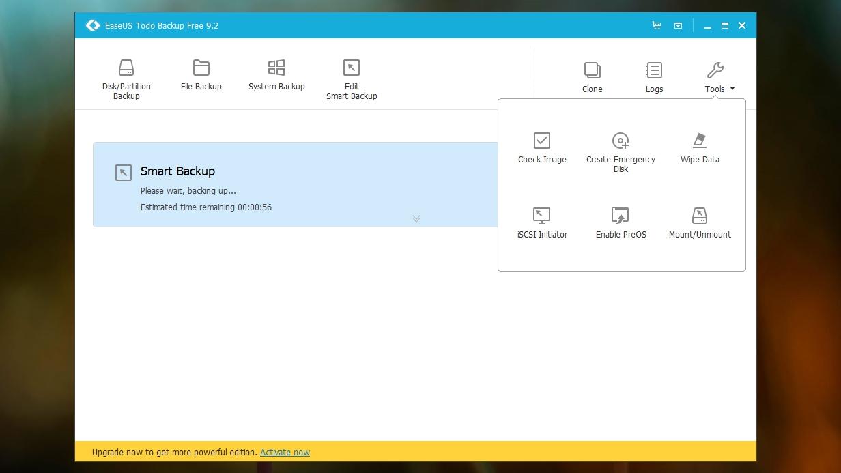
Task: Click the Tools wrench icon
Action: coord(715,70)
